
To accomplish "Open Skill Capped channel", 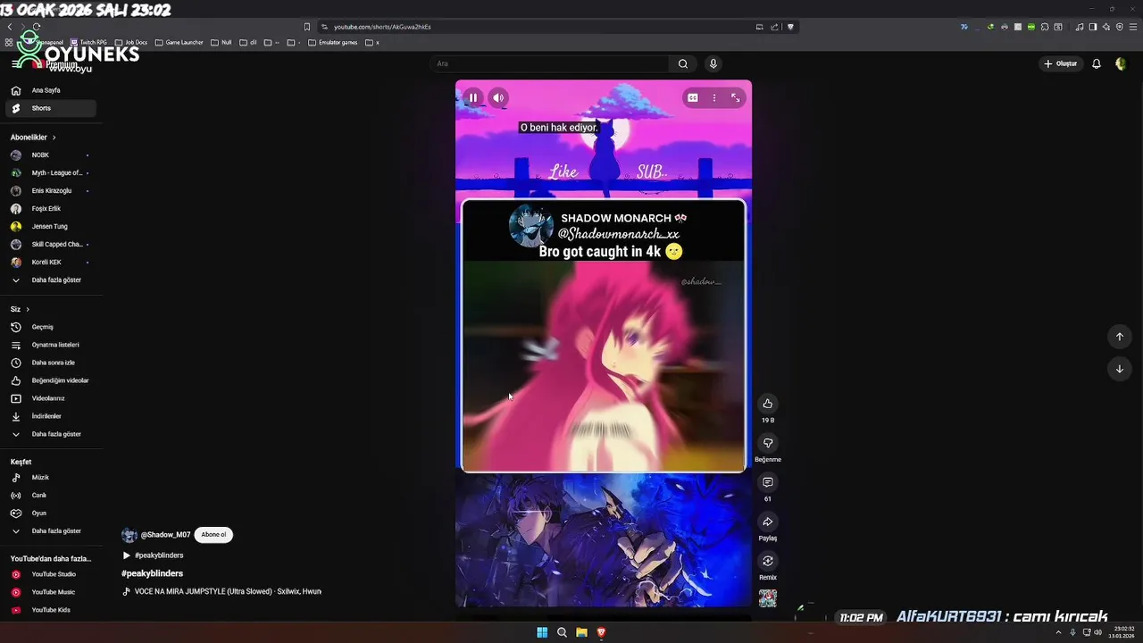I will [x=51, y=245].
